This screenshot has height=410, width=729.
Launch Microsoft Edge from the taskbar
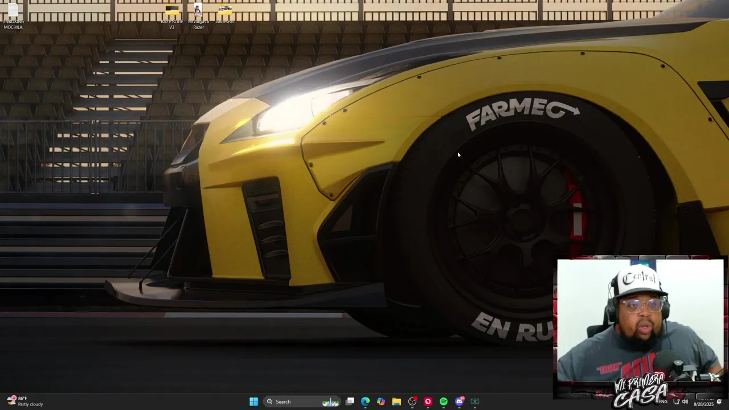tap(365, 401)
